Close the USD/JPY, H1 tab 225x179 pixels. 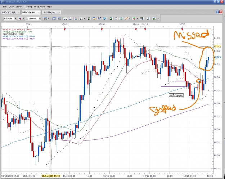coord(39,13)
